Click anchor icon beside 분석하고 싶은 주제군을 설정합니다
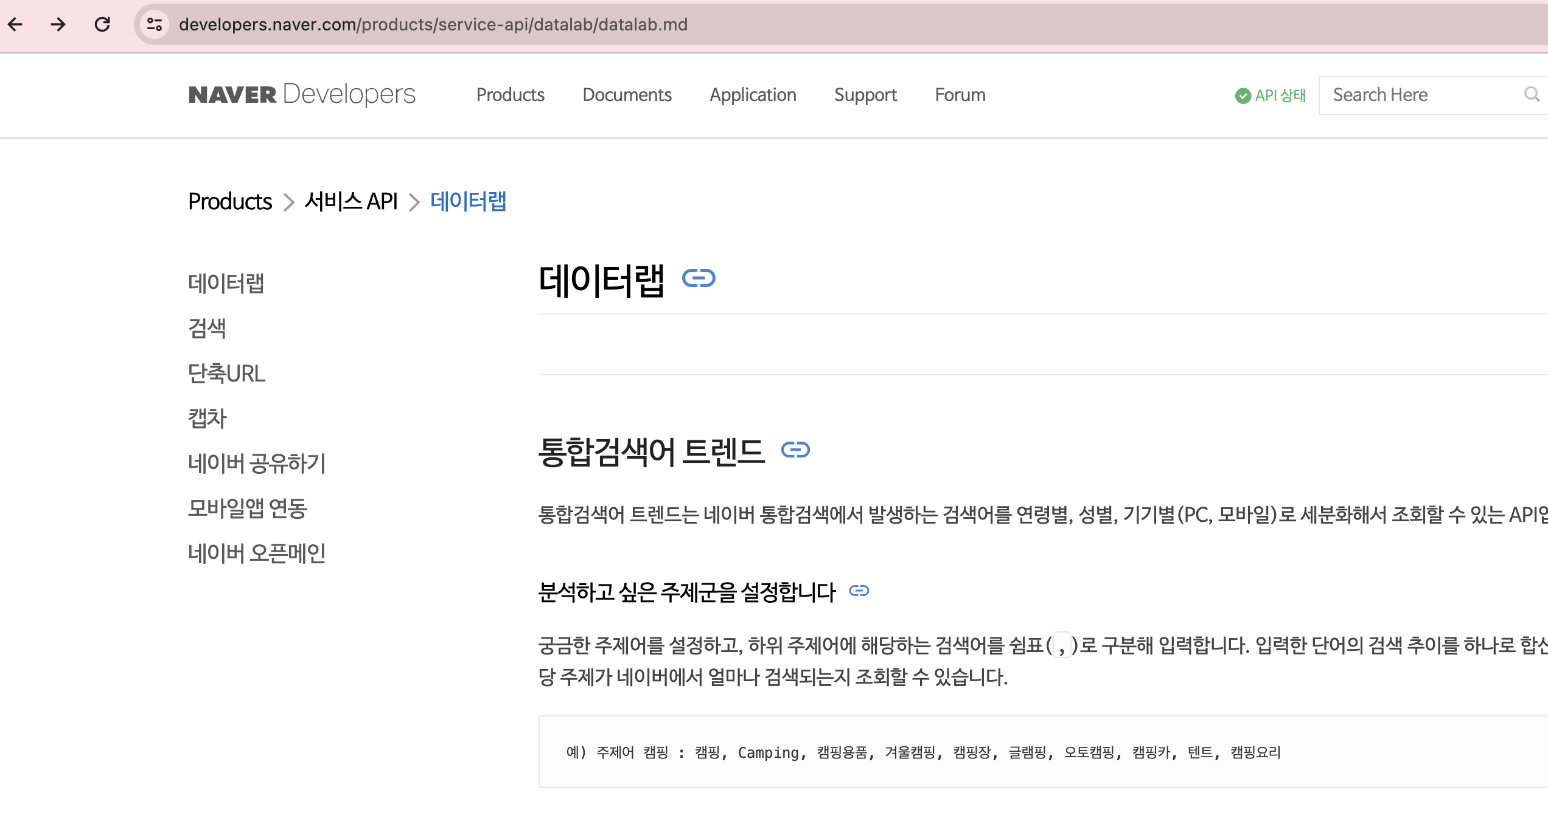Image resolution: width=1548 pixels, height=815 pixels. coord(859,591)
